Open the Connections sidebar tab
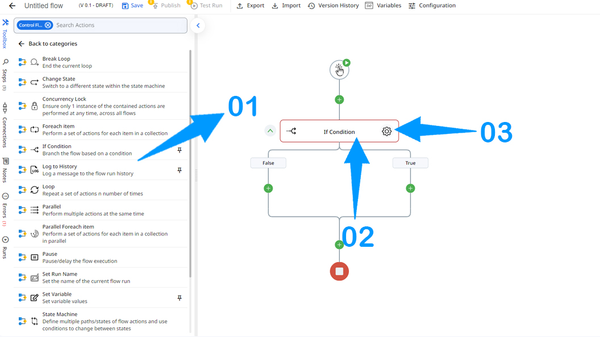 [x=5, y=125]
